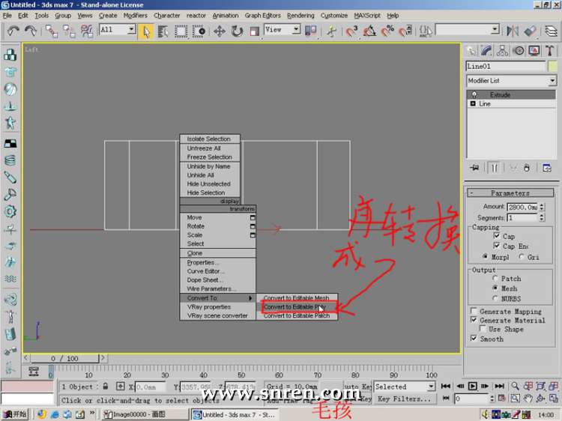This screenshot has height=421, width=562.
Task: Open the Modifier List dropdown
Action: point(511,81)
